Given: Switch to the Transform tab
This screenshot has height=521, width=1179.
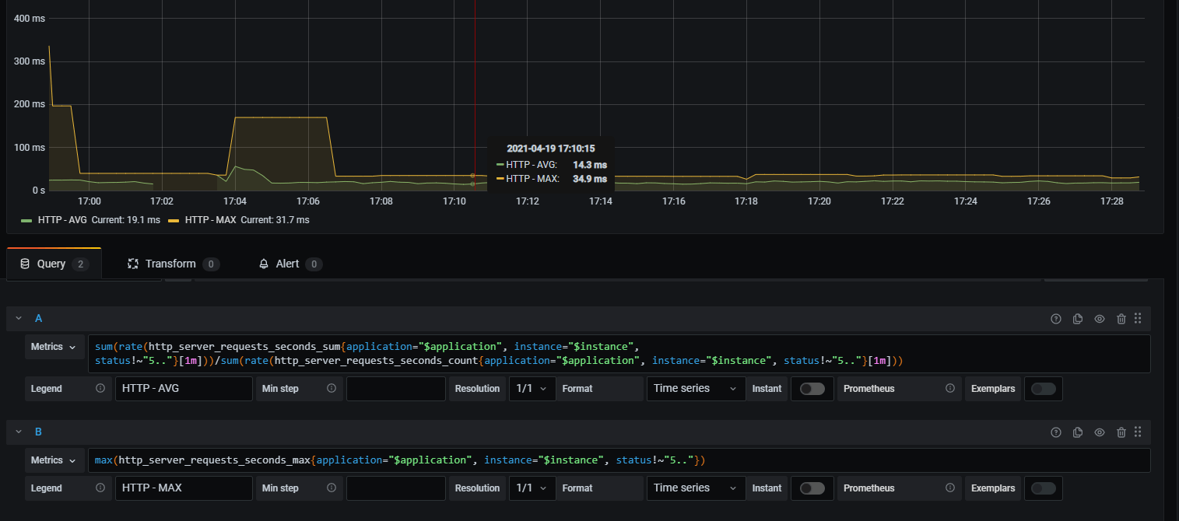Looking at the screenshot, I should point(170,264).
